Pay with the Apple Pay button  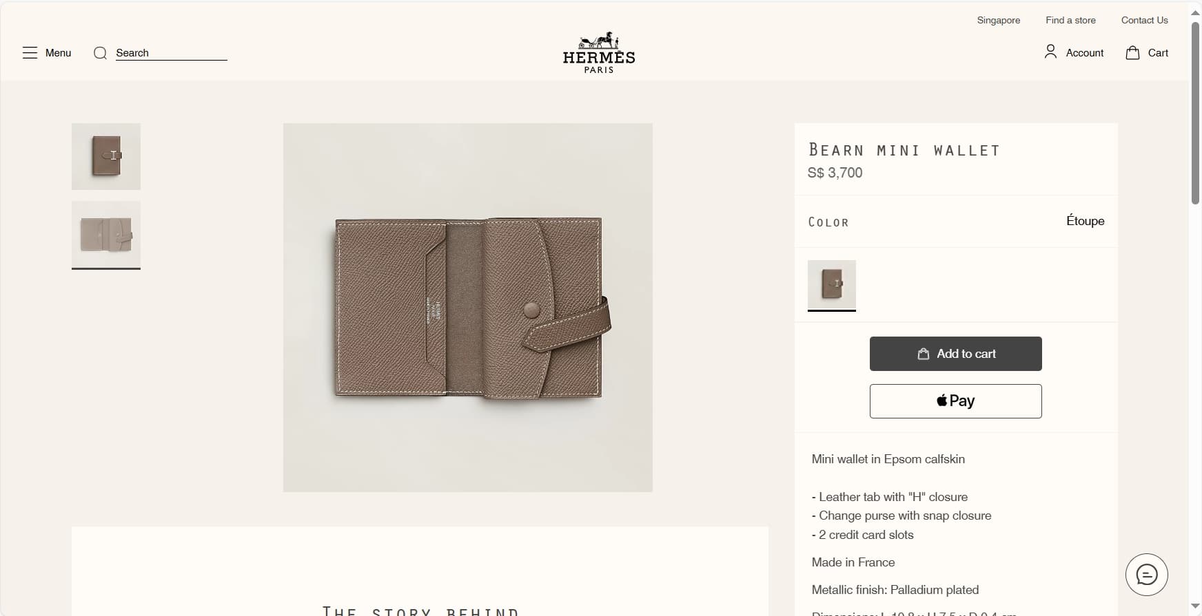click(x=956, y=401)
